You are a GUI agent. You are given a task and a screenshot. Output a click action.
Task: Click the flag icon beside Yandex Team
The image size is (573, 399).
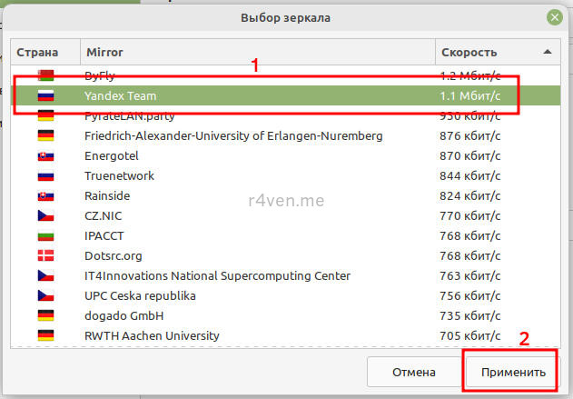click(x=45, y=95)
